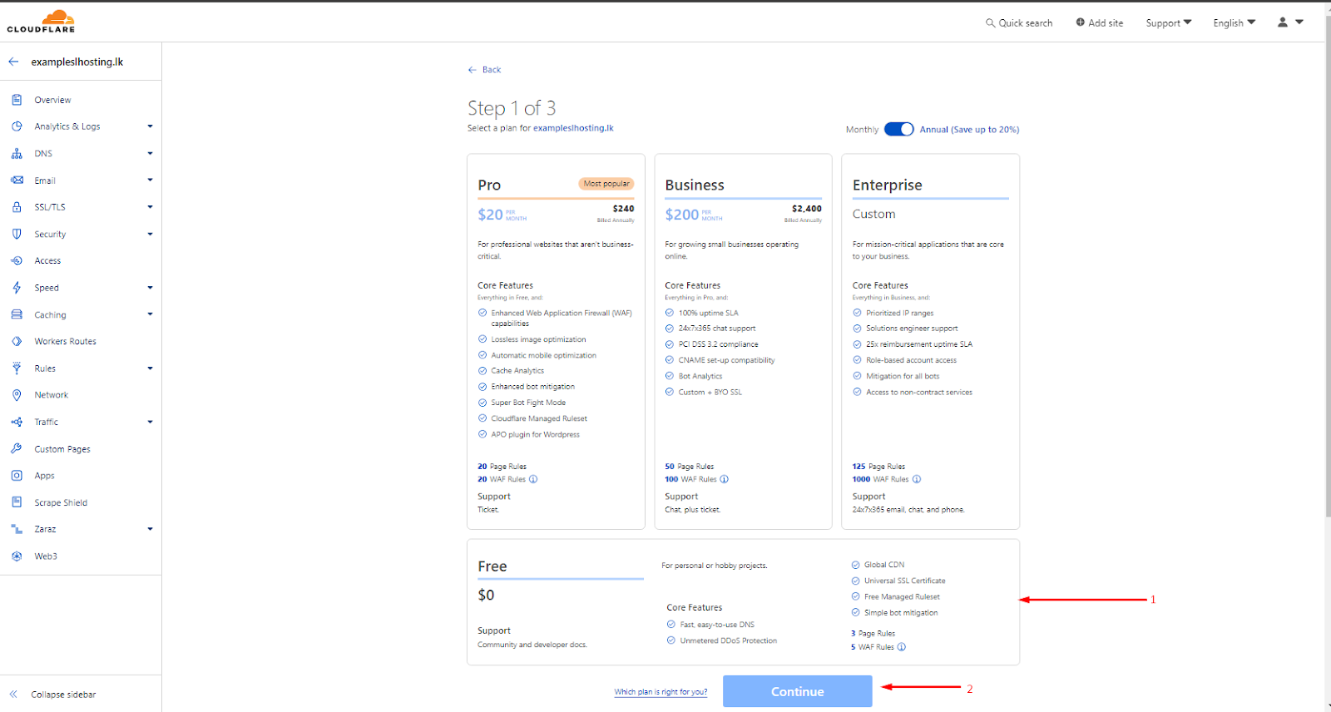This screenshot has height=712, width=1331.
Task: Click the Email envelope icon
Action: (17, 180)
